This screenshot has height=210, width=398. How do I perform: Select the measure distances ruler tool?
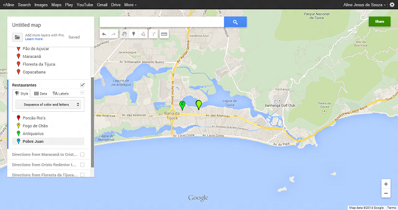coord(164,34)
